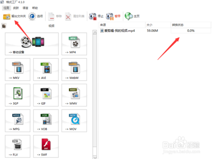
Task: Choose the -> MOV conversion format
Action: [74, 121]
